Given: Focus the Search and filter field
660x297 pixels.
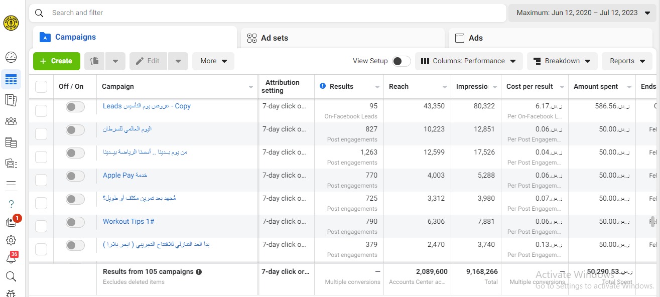Looking at the screenshot, I should pyautogui.click(x=268, y=13).
